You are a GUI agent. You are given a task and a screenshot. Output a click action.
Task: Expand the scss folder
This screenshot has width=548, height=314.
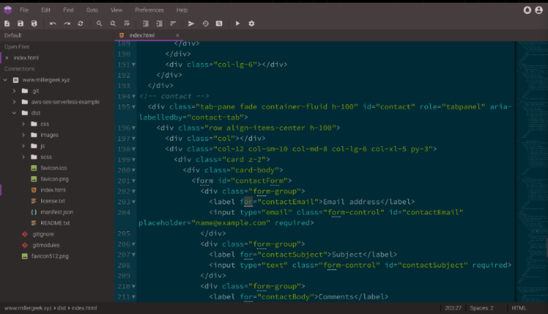tap(23, 157)
